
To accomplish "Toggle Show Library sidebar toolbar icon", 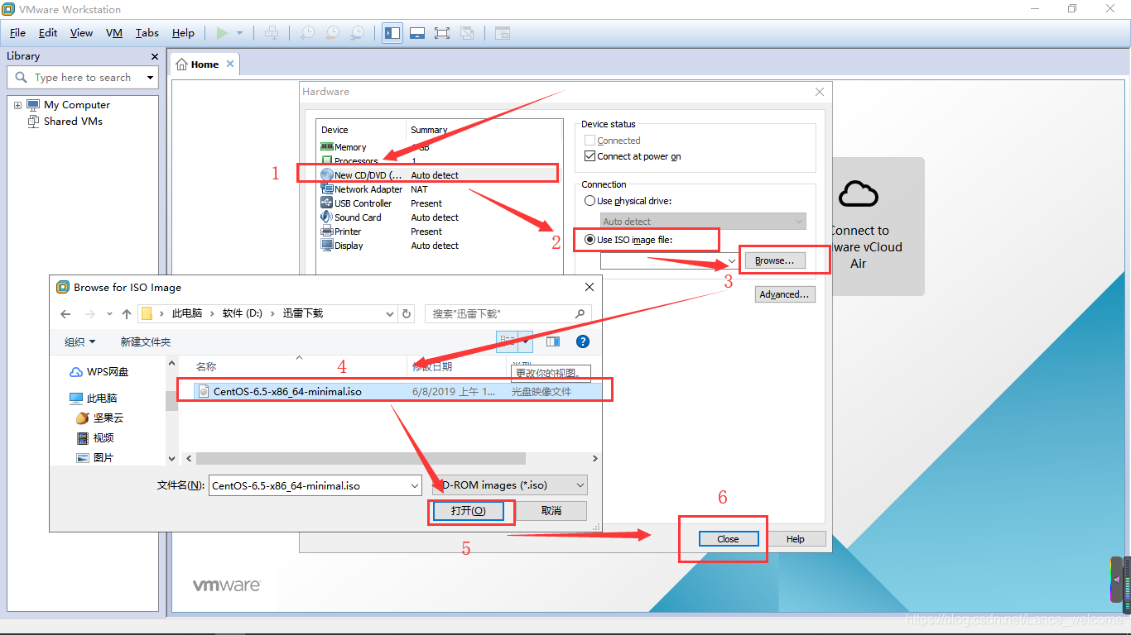I will (x=392, y=33).
